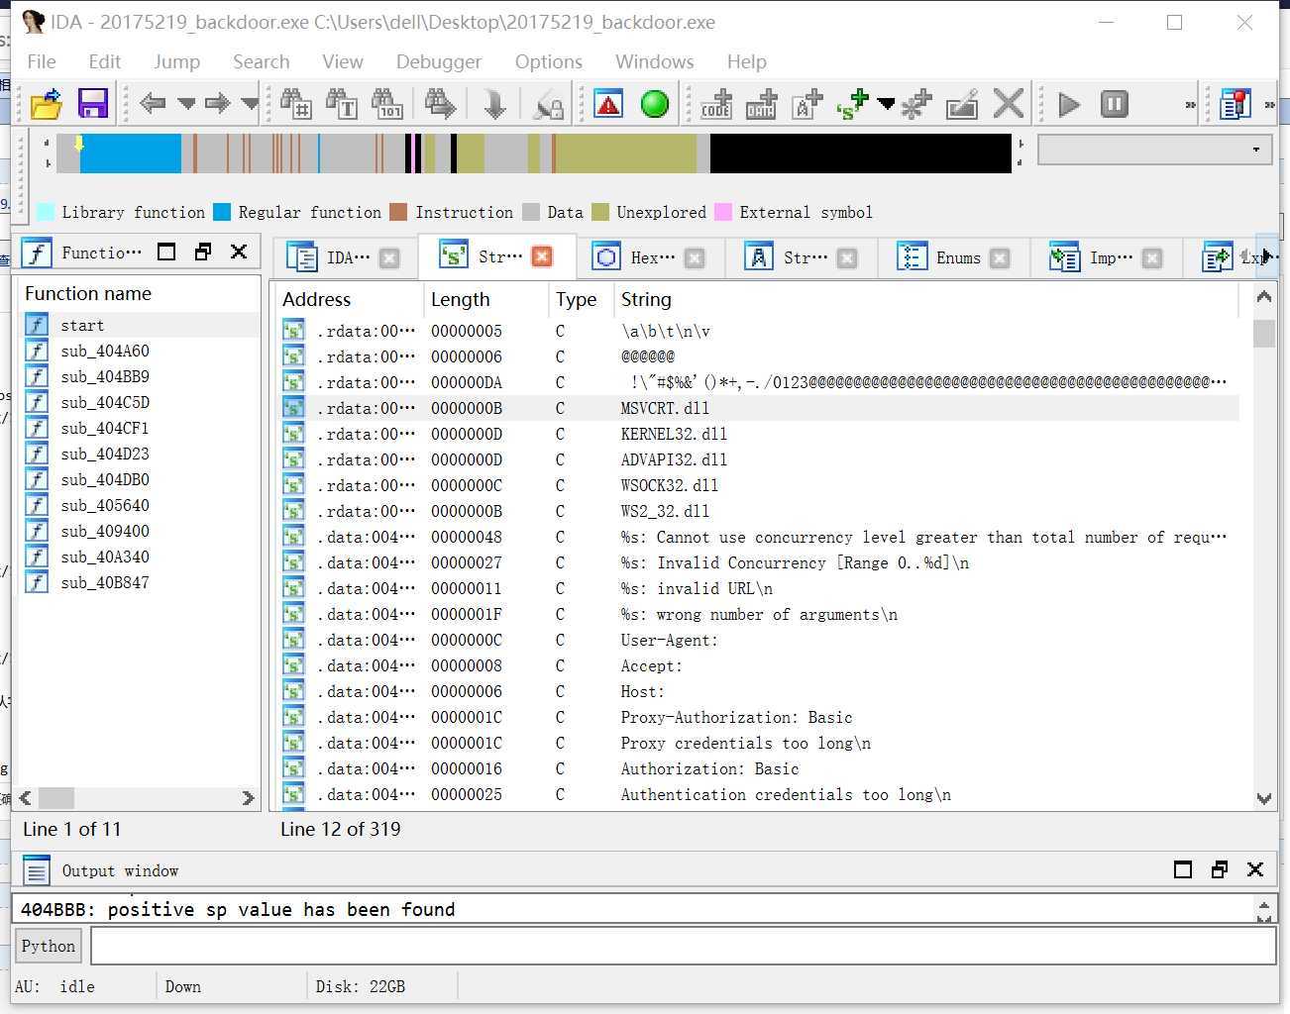The width and height of the screenshot is (1290, 1014).
Task: Create ASCII string with A icon
Action: tap(807, 103)
